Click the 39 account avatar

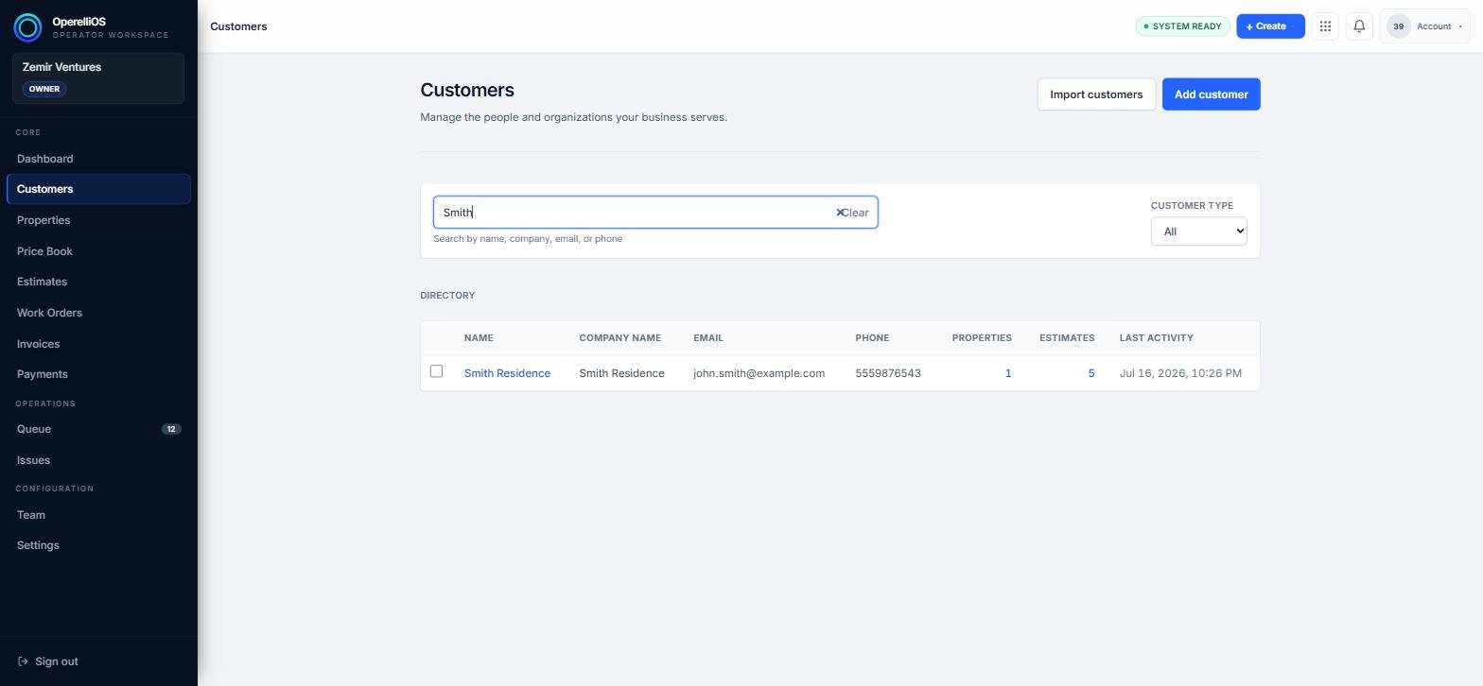click(1398, 26)
